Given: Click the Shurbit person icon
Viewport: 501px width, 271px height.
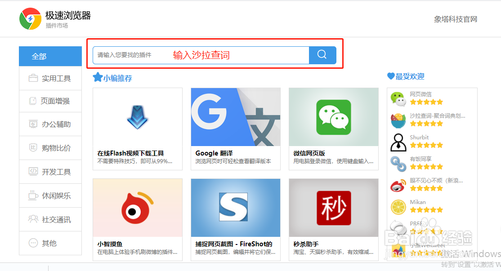Looking at the screenshot, I should tap(398, 142).
